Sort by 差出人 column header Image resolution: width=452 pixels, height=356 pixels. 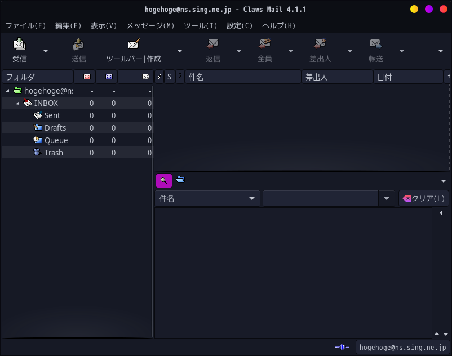pos(337,77)
